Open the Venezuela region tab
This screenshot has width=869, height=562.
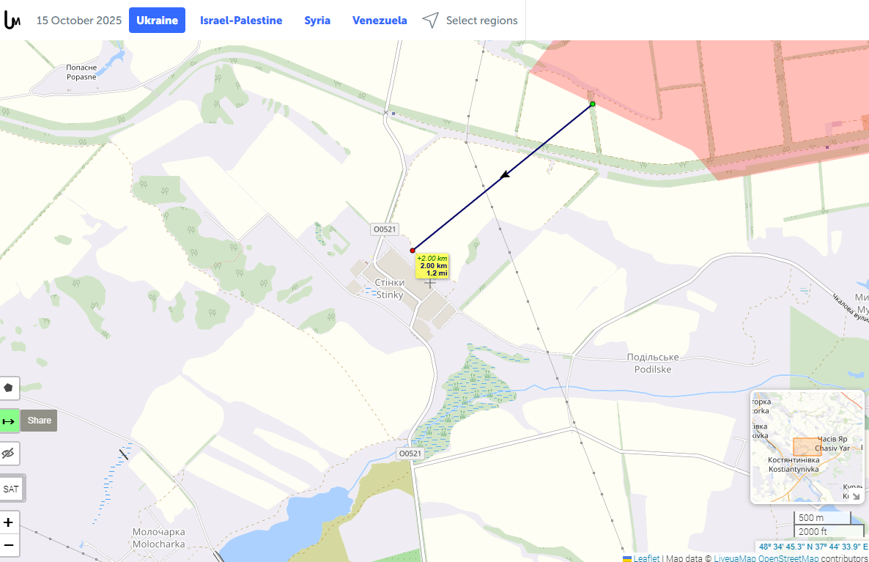pos(380,21)
